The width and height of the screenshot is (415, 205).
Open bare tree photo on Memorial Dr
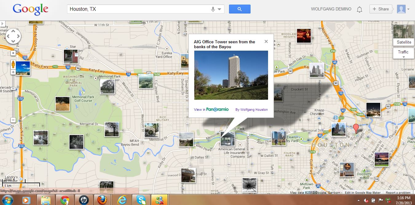(x=112, y=129)
